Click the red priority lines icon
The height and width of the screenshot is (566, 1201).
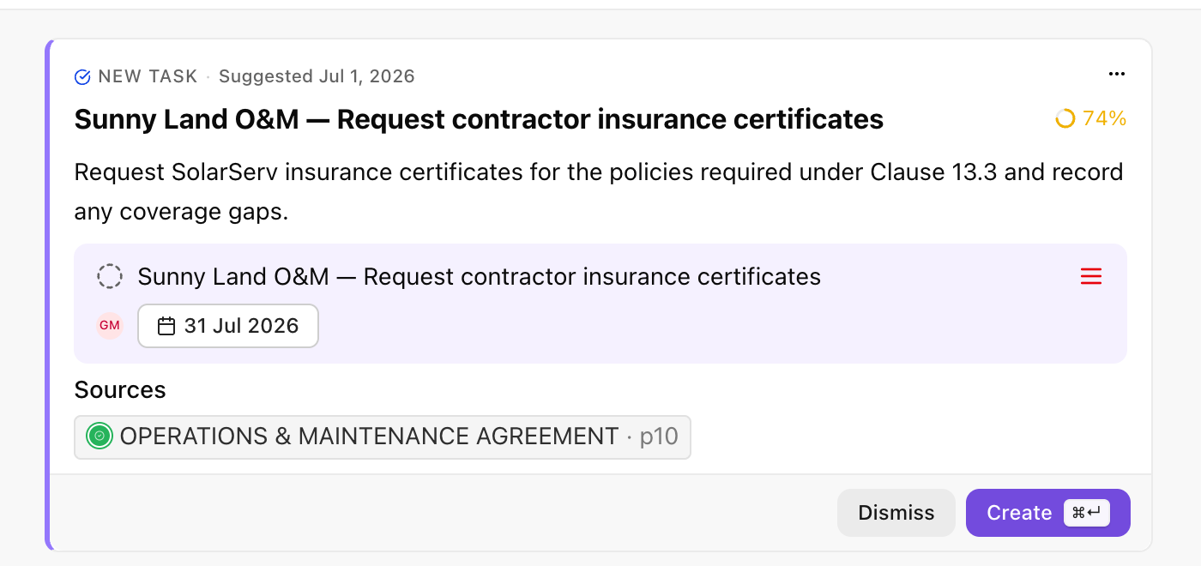point(1091,277)
